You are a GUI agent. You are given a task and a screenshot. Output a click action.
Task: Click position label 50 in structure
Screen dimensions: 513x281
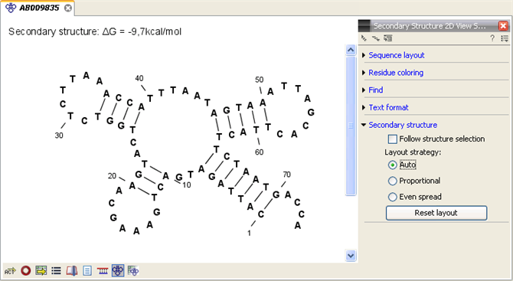(259, 80)
